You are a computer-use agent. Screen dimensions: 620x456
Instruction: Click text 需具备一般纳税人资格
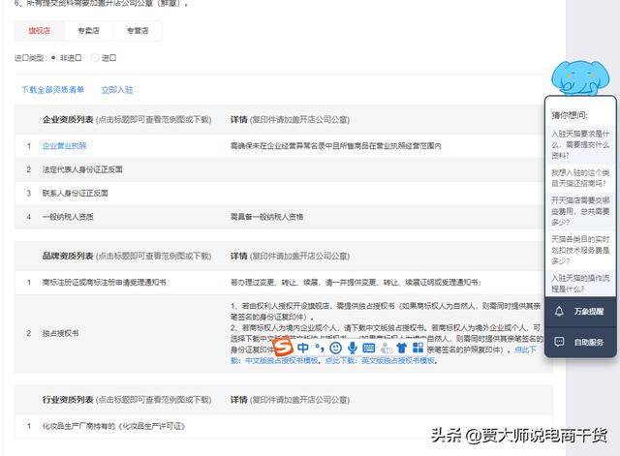click(x=267, y=217)
